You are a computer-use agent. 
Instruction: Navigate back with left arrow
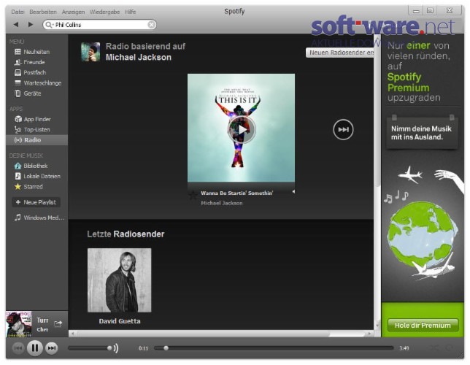coord(16,25)
